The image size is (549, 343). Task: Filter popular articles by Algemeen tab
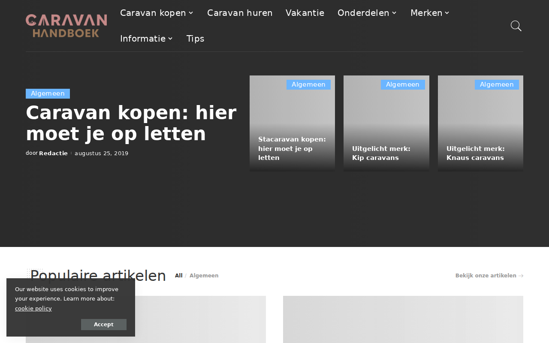204,276
